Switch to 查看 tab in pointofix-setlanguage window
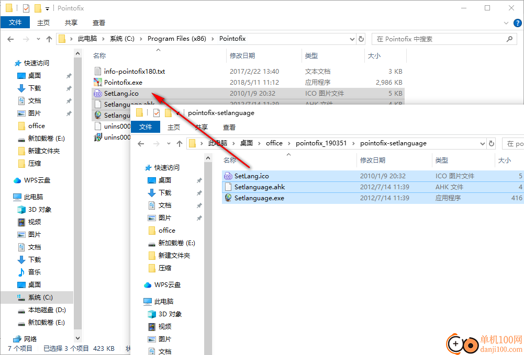Viewport: 524px width, 355px height. 229,127
